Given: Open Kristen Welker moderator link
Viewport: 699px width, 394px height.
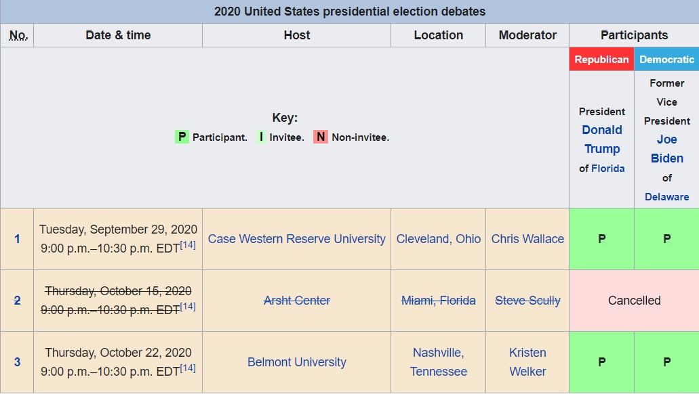Looking at the screenshot, I should point(528,362).
